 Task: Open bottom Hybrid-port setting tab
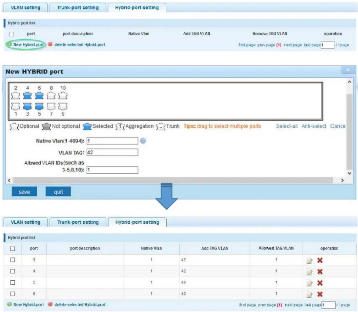click(137, 222)
